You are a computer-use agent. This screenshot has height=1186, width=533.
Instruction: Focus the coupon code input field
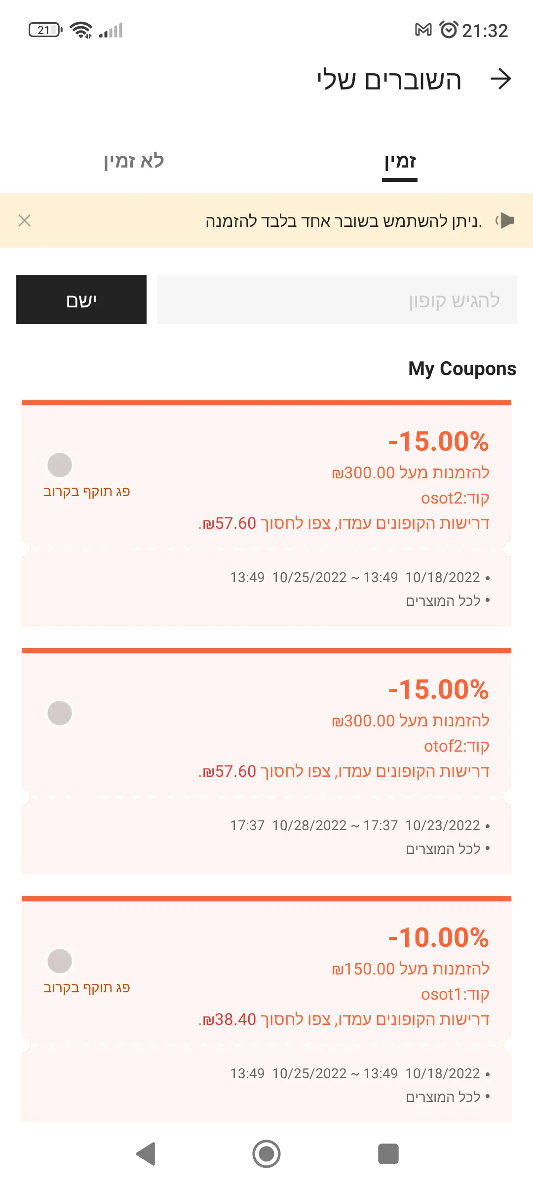pos(337,300)
